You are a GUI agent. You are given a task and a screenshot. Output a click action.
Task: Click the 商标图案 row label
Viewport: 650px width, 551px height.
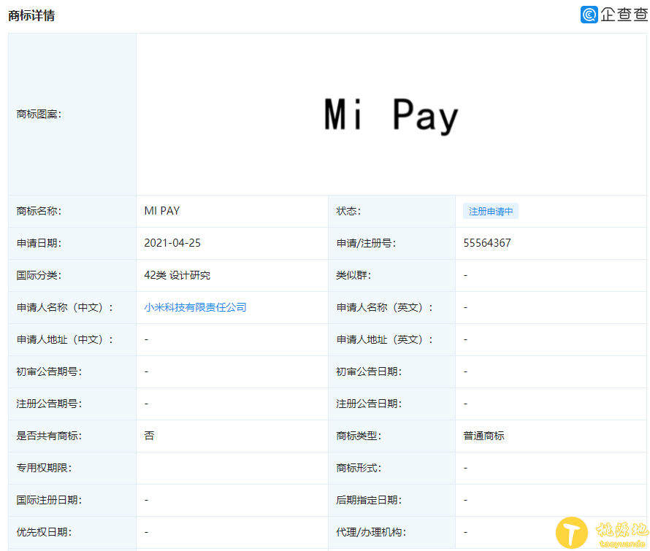pos(39,114)
